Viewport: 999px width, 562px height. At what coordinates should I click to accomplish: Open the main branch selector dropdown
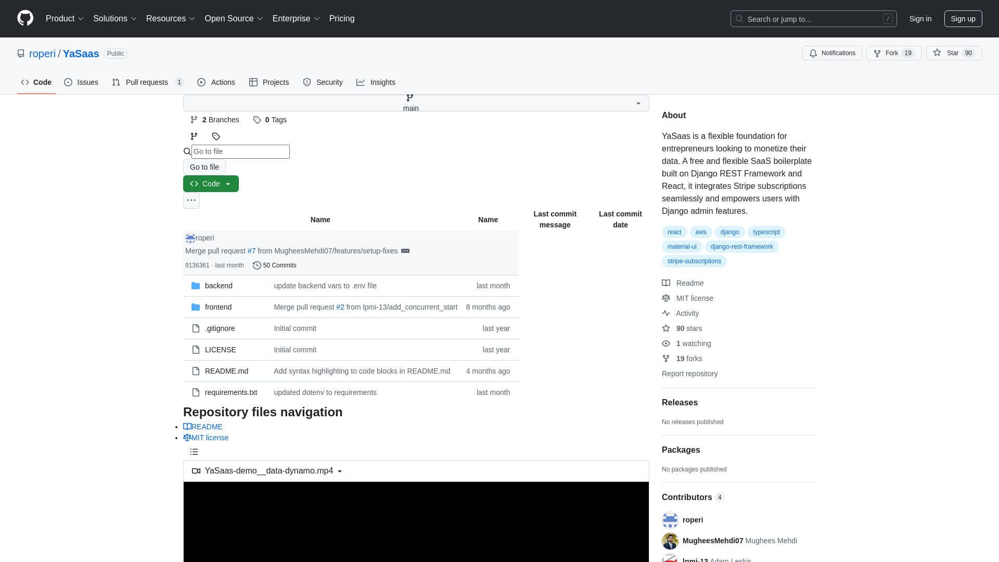pyautogui.click(x=416, y=103)
